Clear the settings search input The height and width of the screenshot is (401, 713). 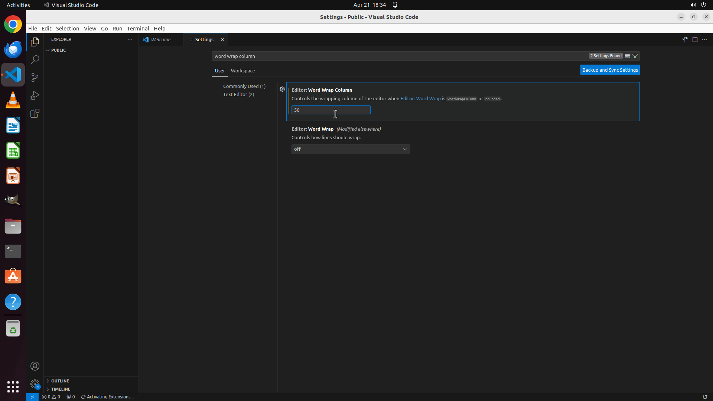pyautogui.click(x=627, y=56)
